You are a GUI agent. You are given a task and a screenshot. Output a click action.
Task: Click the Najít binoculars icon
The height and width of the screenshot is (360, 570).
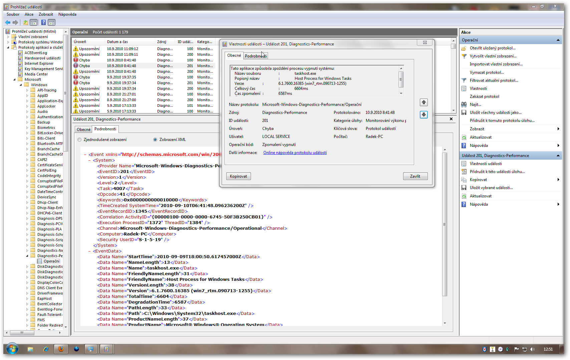pos(464,105)
